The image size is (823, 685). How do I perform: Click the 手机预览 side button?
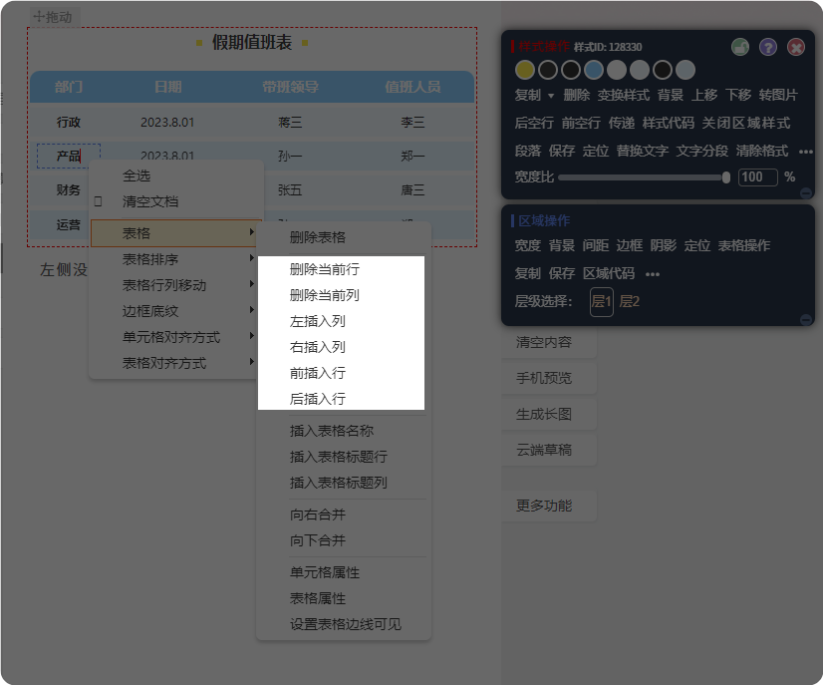pyautogui.click(x=548, y=378)
